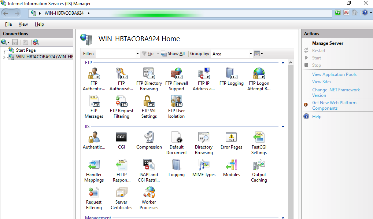
Task: Open FTP Request Filtering
Action: click(121, 107)
